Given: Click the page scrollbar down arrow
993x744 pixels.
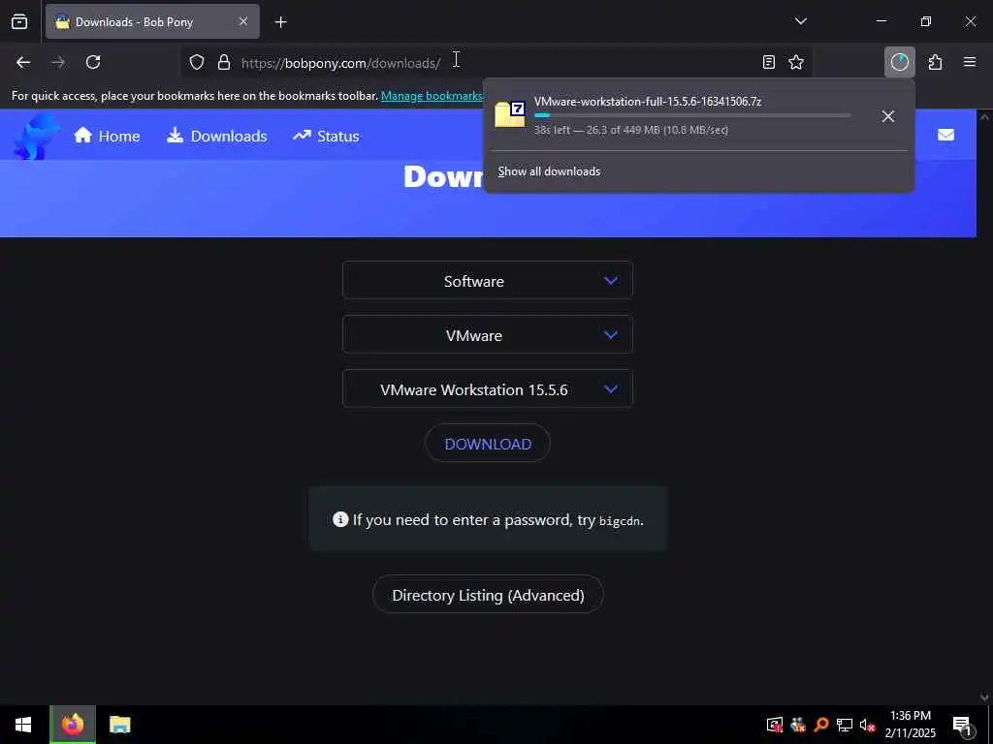Looking at the screenshot, I should point(984,697).
